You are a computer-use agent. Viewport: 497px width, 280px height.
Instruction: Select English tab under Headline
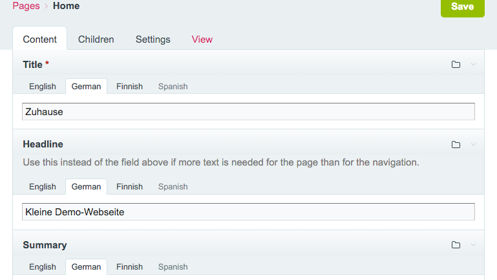[43, 187]
